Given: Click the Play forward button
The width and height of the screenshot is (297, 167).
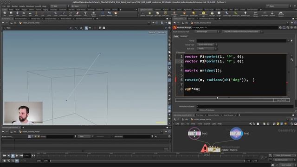Looking at the screenshot, I should click(x=17, y=155).
